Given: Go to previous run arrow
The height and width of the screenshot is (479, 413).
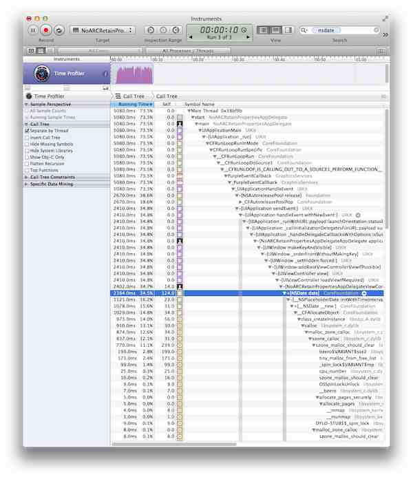Looking at the screenshot, I should [x=191, y=37].
